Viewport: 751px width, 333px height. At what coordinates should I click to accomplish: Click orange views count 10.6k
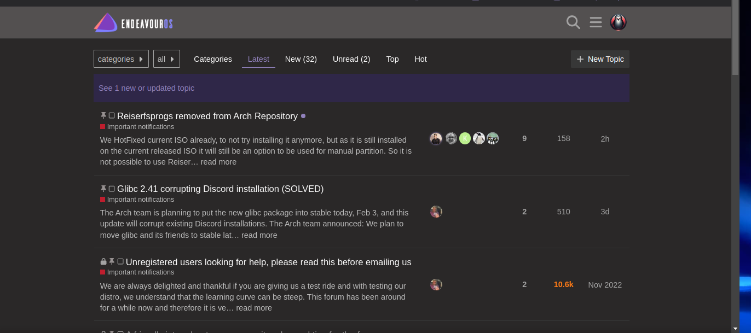[564, 285]
